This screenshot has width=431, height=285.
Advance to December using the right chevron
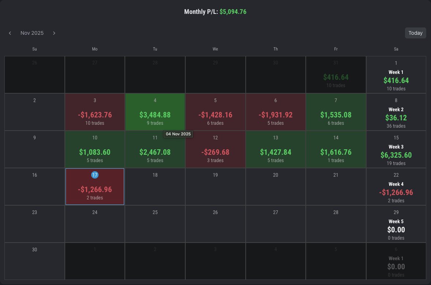coord(54,33)
